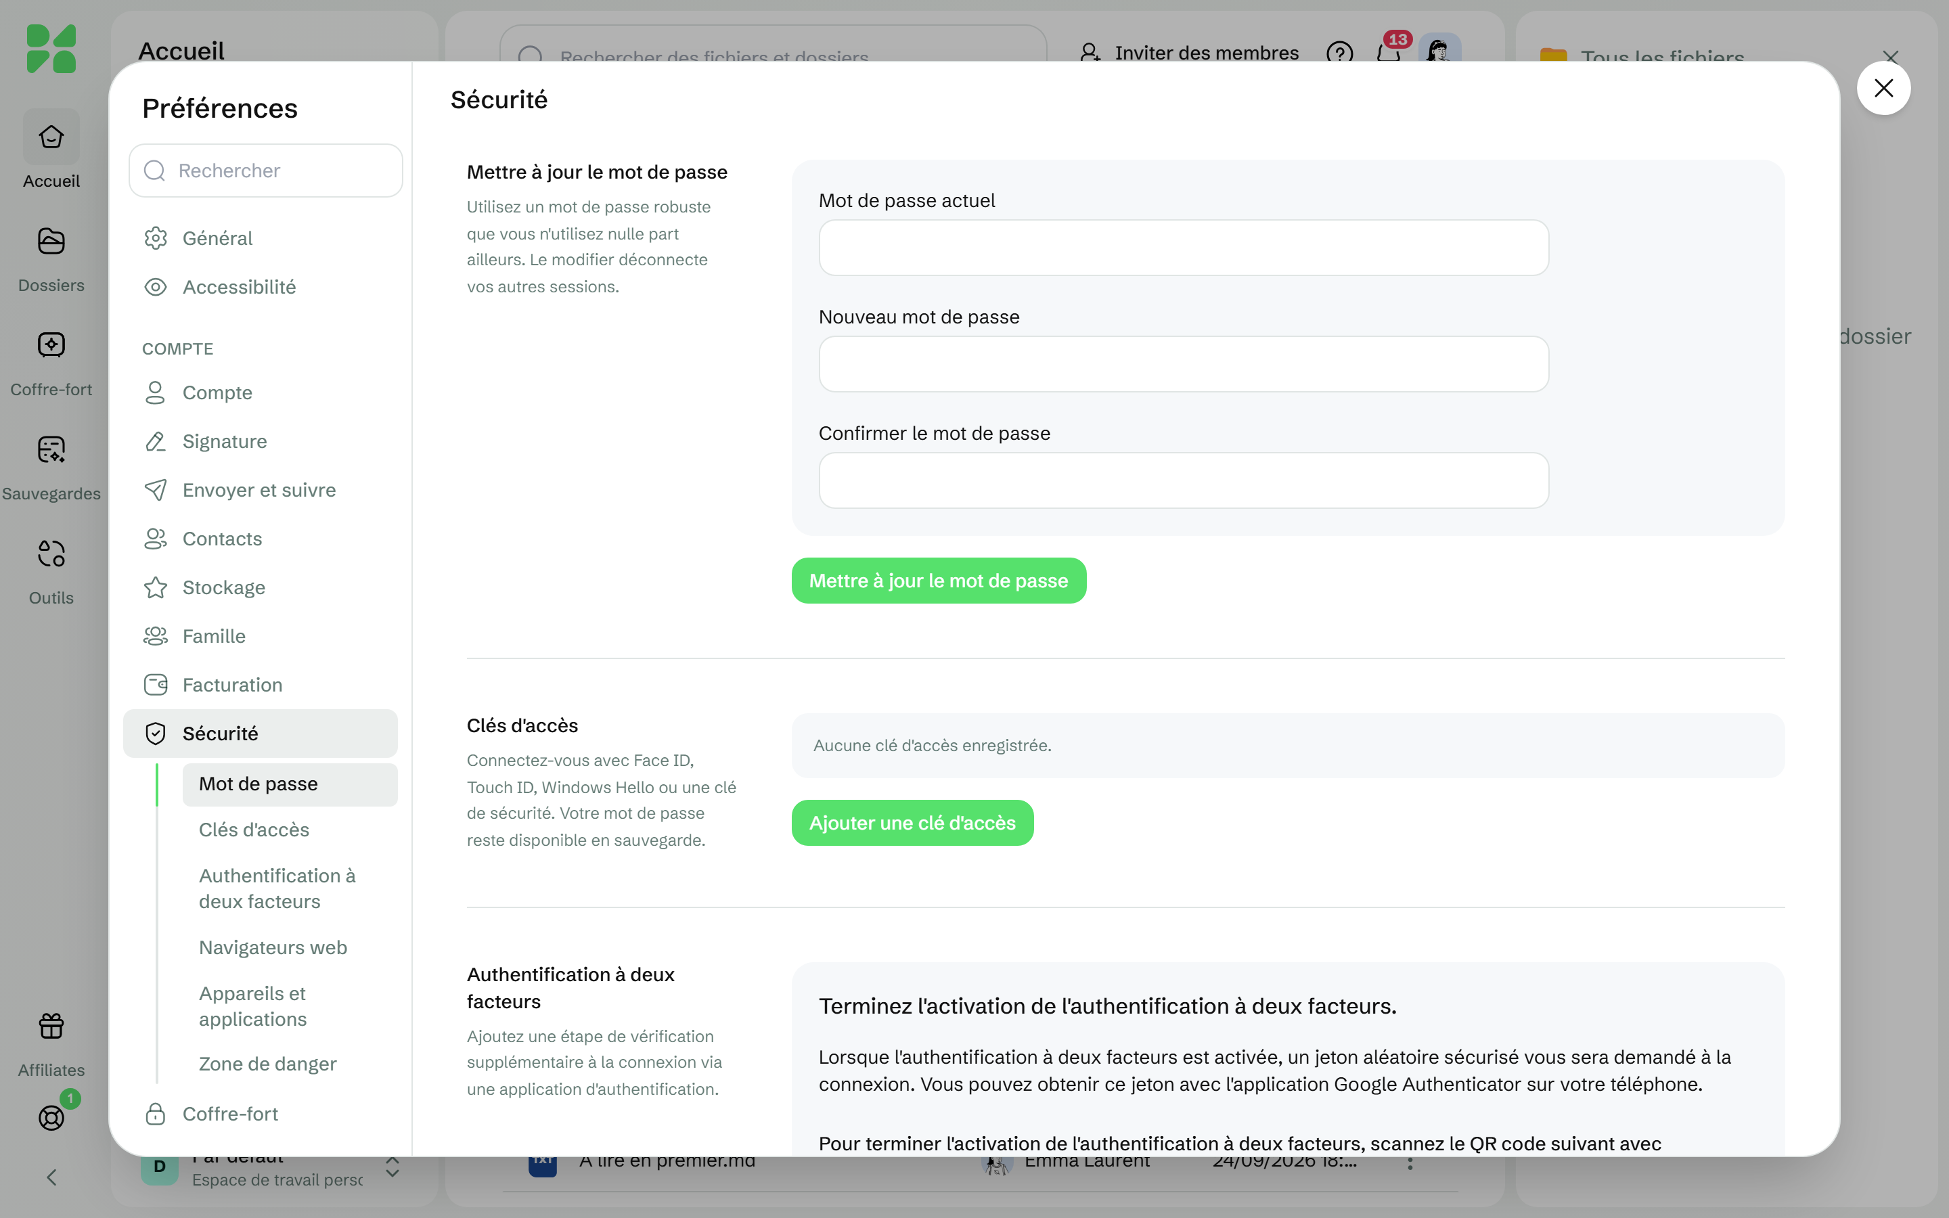The width and height of the screenshot is (1949, 1218).
Task: Click the app logo
Action: tap(51, 48)
